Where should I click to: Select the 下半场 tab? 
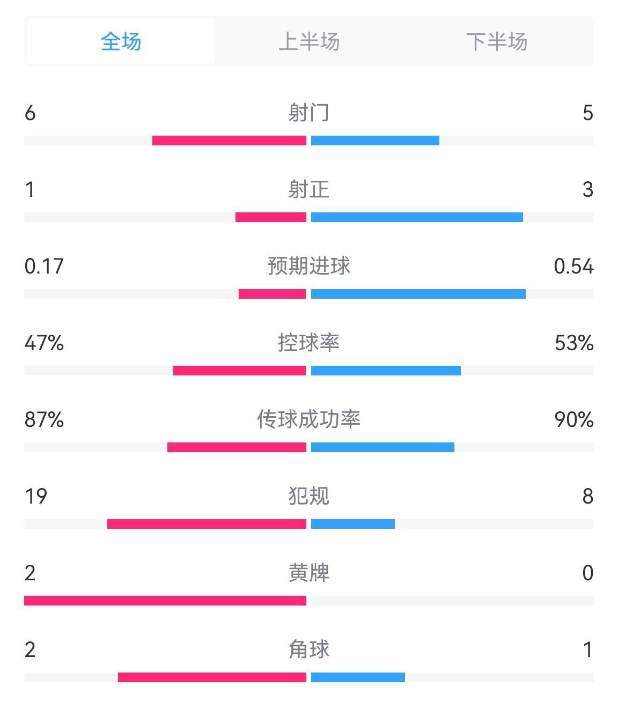coord(497,42)
